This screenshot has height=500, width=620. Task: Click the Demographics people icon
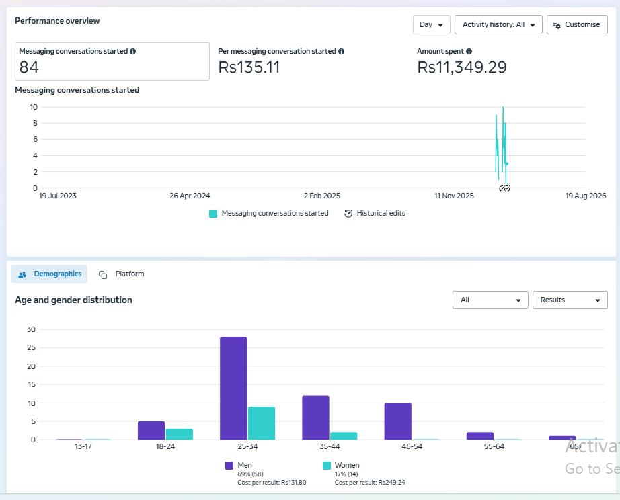coord(23,274)
